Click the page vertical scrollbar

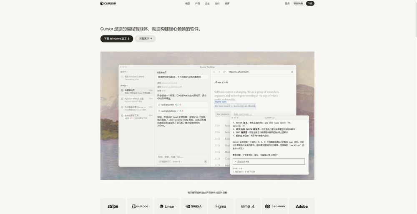[x=416, y=19]
